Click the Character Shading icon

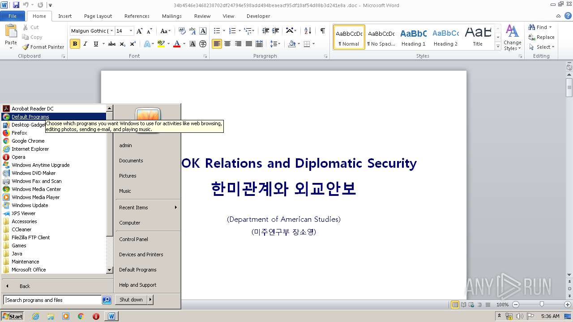[x=192, y=44]
